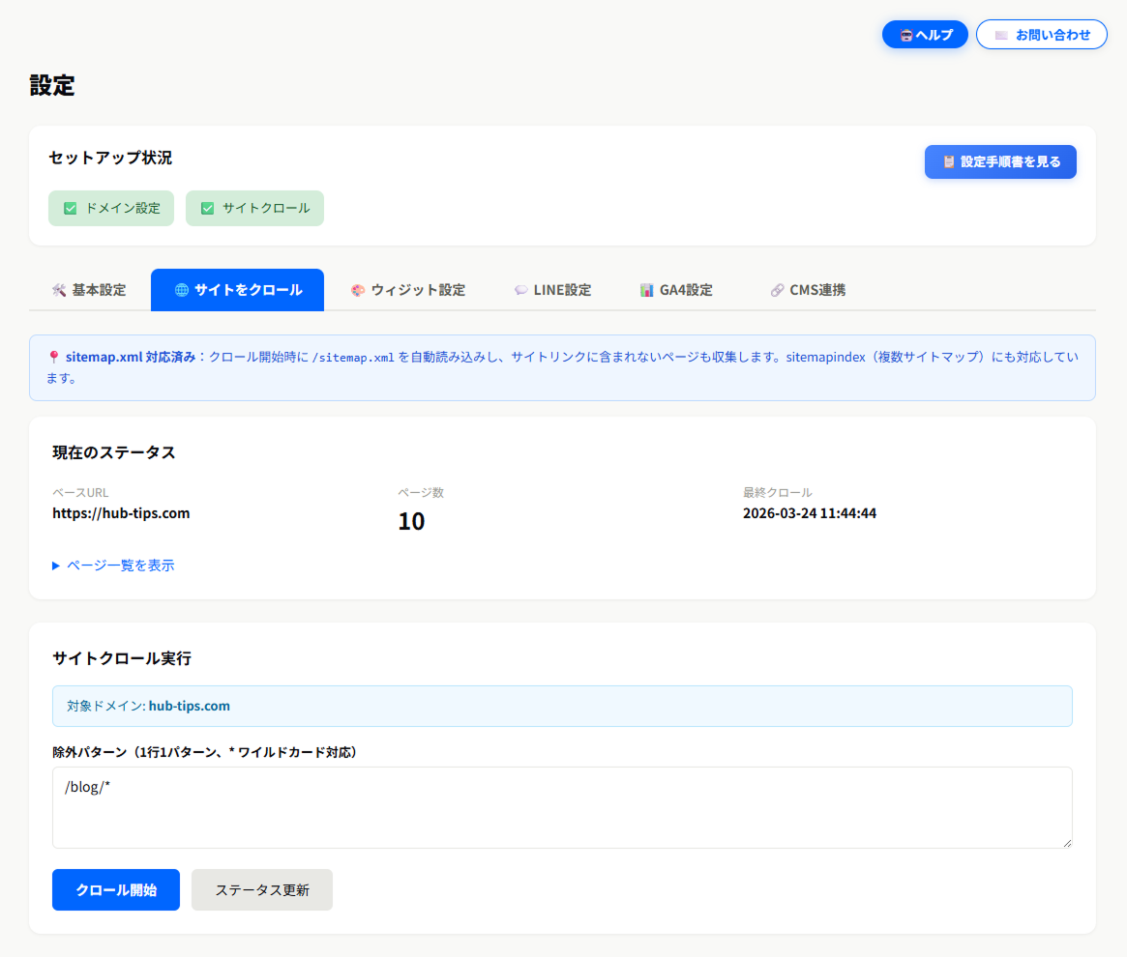Open the CMS連携 tab
This screenshot has height=957, width=1127.
click(x=808, y=289)
